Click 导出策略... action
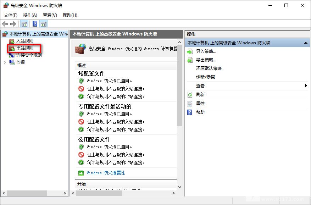This screenshot has height=205, width=311. pyautogui.click(x=206, y=60)
